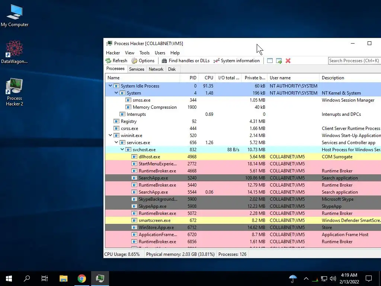Select the dllhost.exe process row
Screen dimensions: 381x286
point(243,157)
